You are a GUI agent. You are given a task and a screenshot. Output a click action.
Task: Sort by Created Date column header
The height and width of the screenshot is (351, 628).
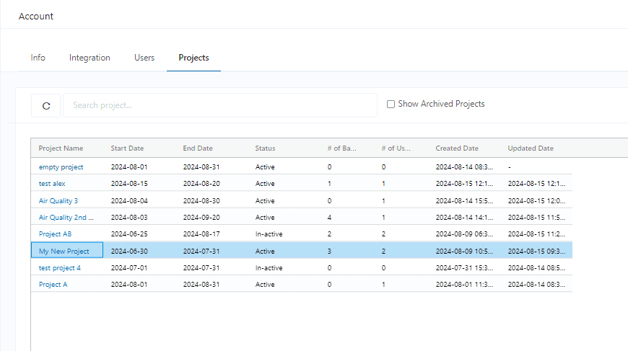pyautogui.click(x=457, y=148)
